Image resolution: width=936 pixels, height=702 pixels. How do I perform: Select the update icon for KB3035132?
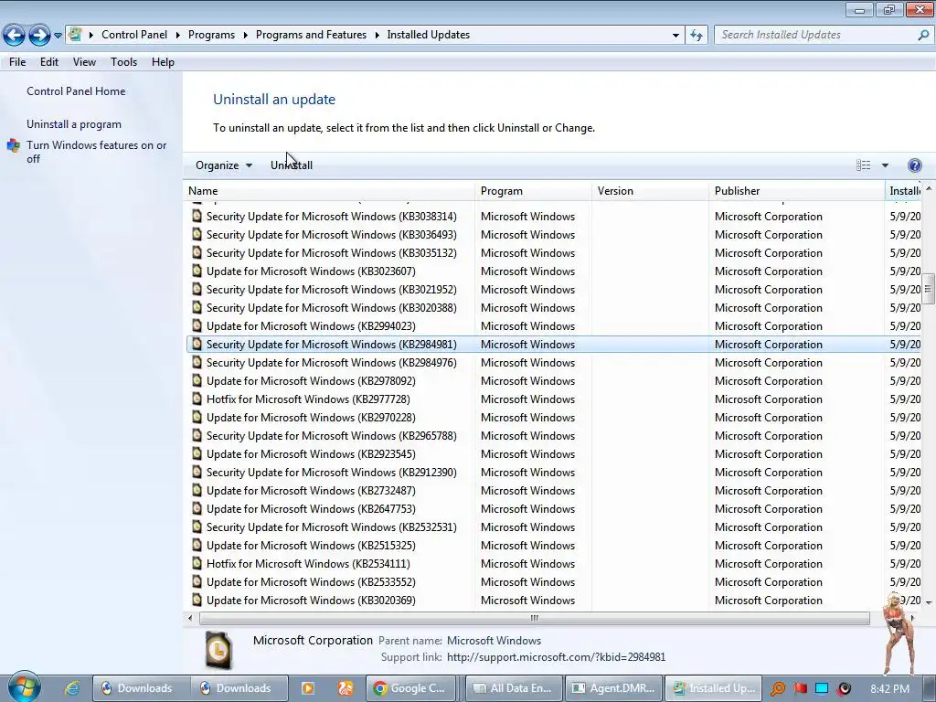[197, 252]
